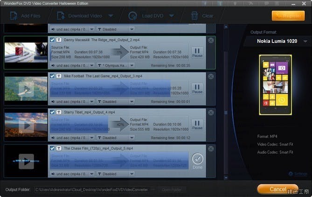
Task: Click the subtitle T icon for Nike Football
Action: pyautogui.click(x=59, y=76)
